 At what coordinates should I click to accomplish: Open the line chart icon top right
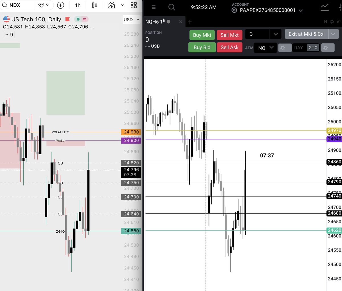[x=324, y=7]
